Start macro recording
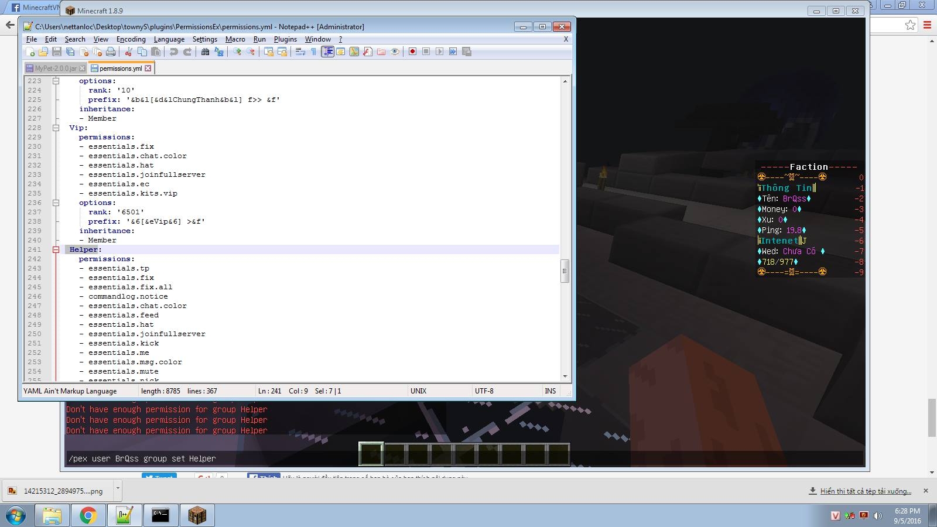 (x=412, y=52)
